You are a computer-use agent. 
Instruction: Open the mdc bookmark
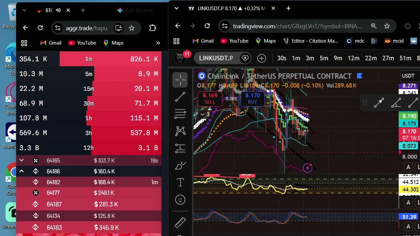pos(355,41)
